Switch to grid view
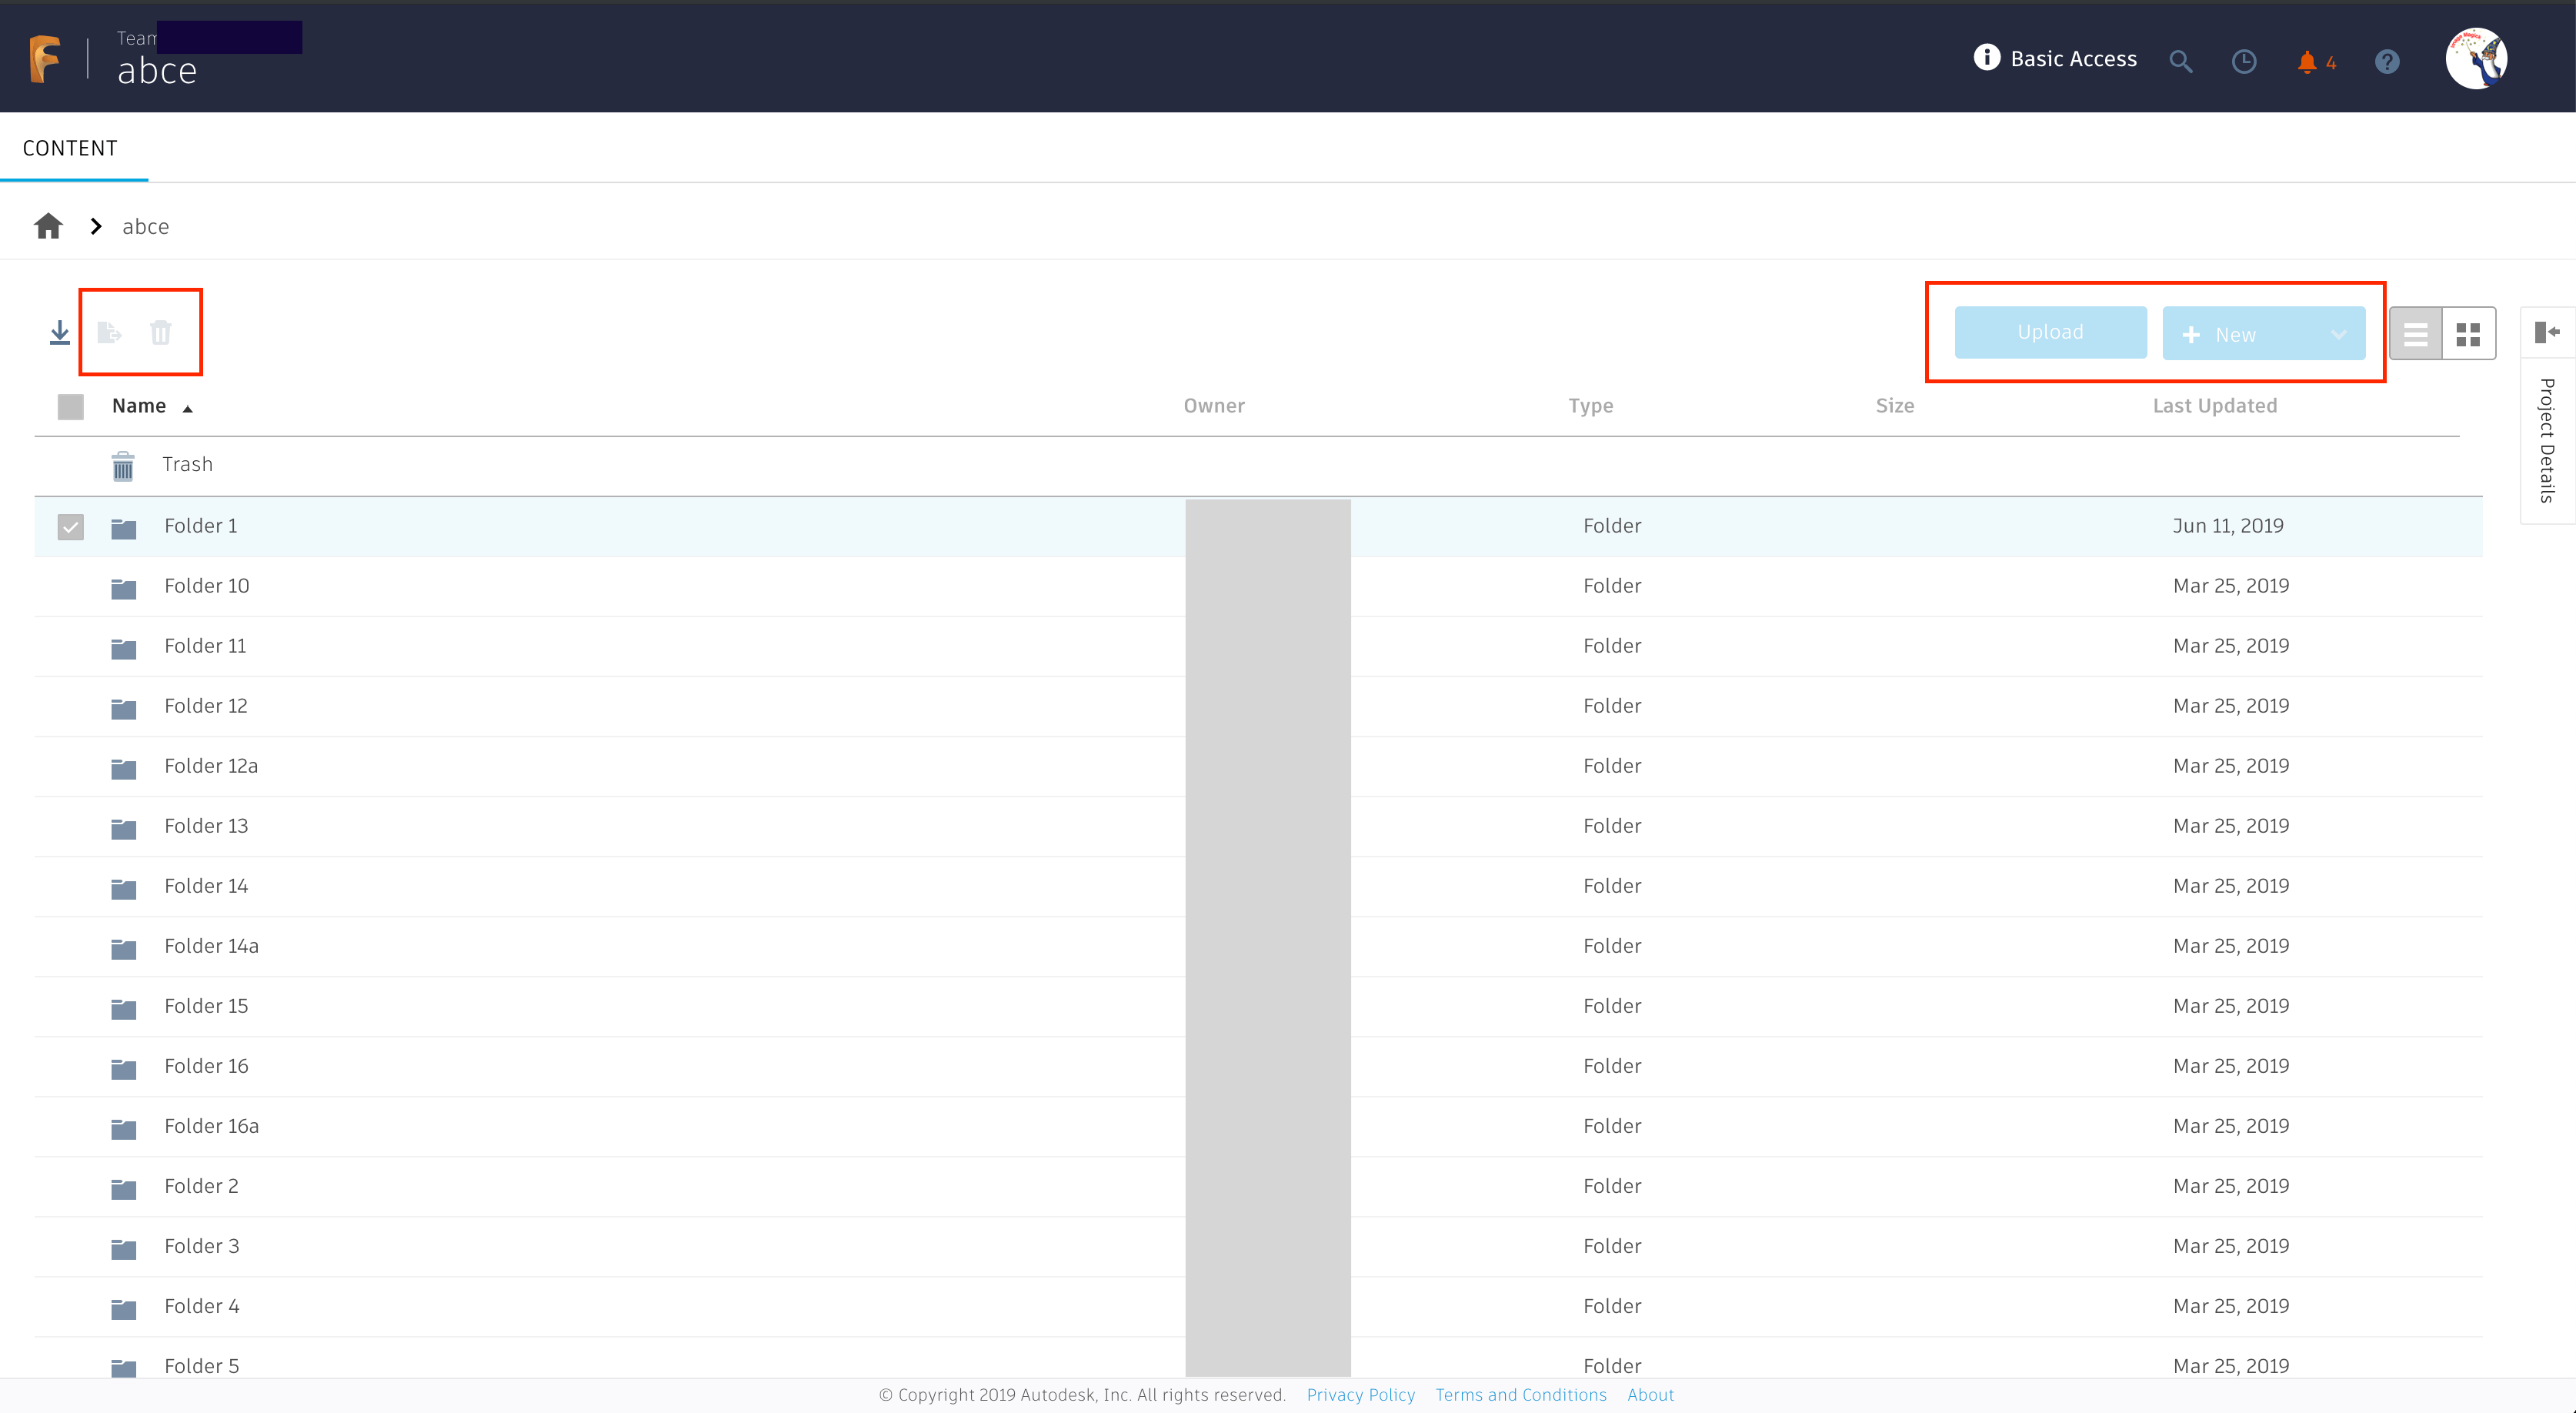This screenshot has width=2576, height=1413. (x=2468, y=333)
